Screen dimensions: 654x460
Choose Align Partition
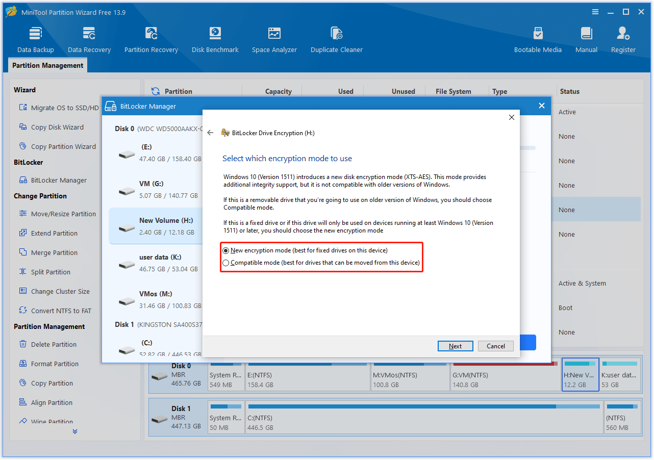point(45,402)
